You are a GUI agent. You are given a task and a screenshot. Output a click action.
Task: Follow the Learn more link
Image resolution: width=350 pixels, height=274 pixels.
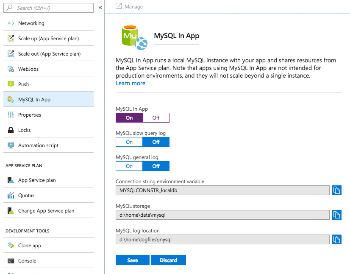point(131,83)
